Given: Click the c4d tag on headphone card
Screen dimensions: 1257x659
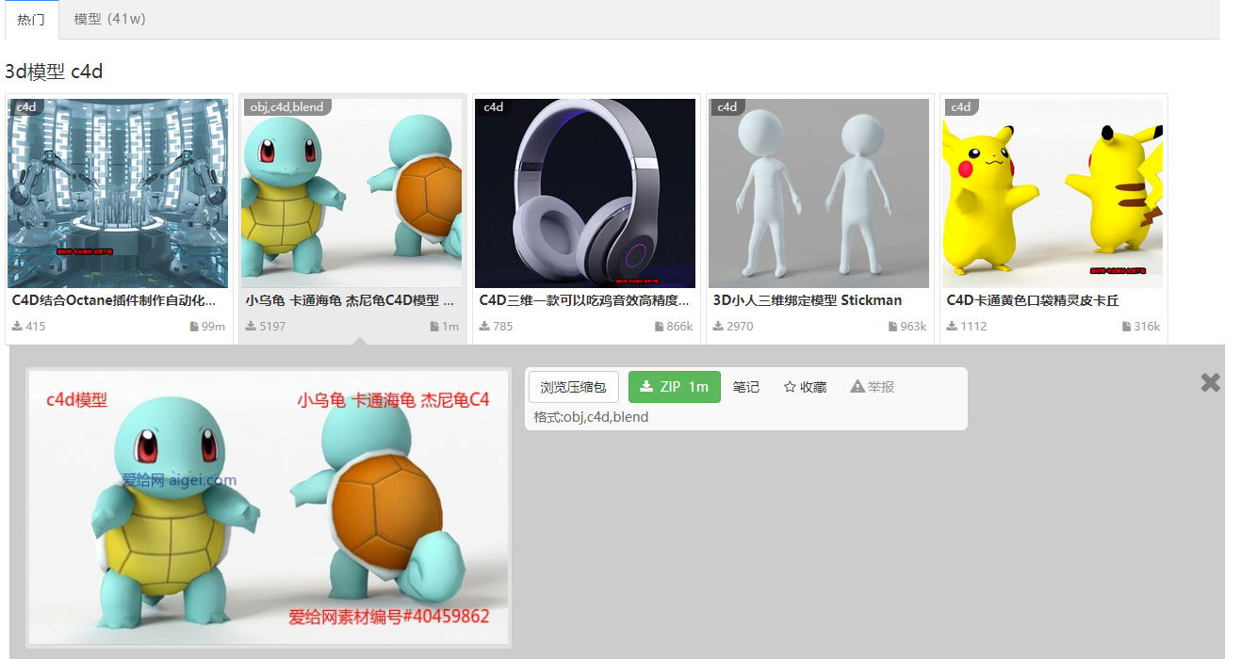Looking at the screenshot, I should [x=494, y=107].
